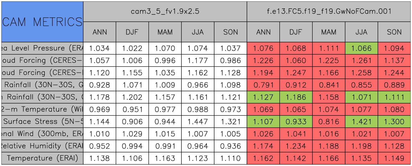This screenshot has height=166, width=412.
Task: Click SON header under the GwNoFCam.001 group
Action: (394, 32)
